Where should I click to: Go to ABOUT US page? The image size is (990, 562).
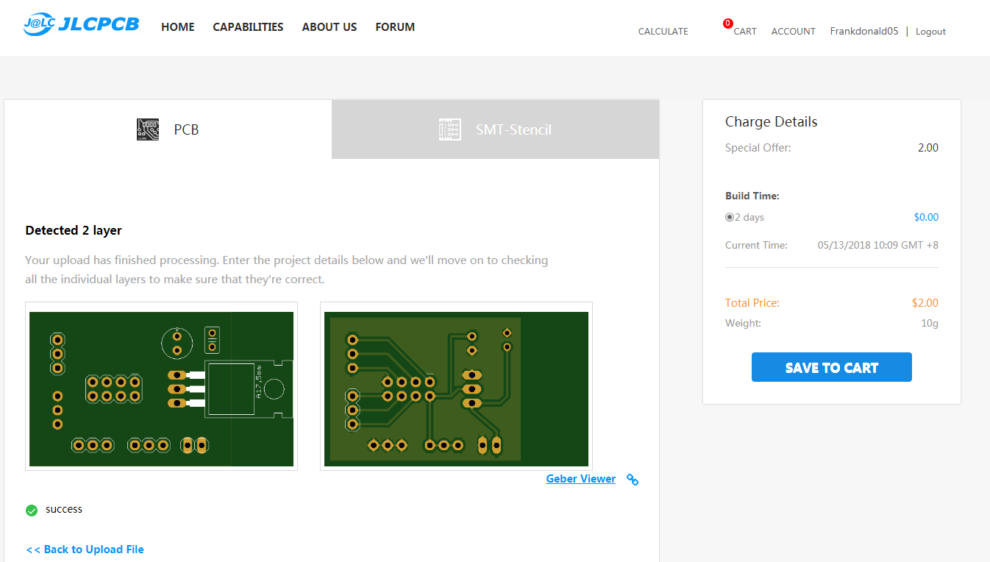pyautogui.click(x=330, y=27)
